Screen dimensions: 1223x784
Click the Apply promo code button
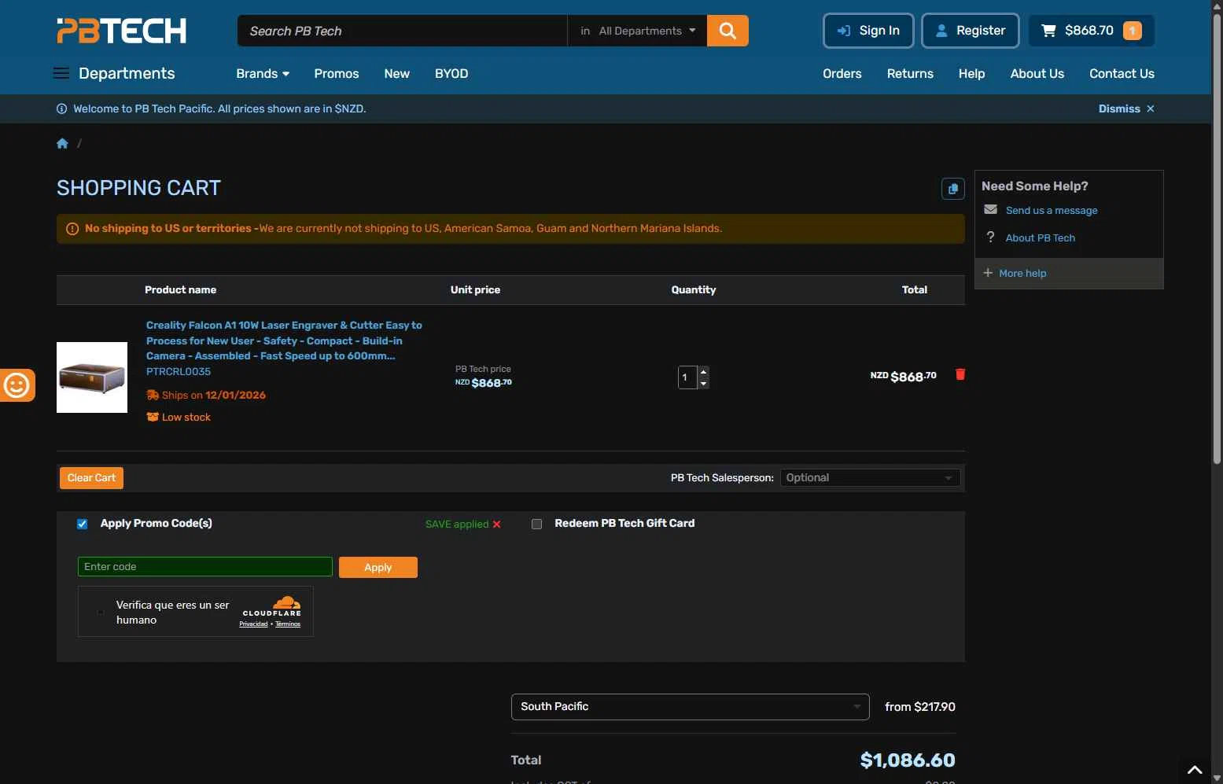(x=378, y=567)
